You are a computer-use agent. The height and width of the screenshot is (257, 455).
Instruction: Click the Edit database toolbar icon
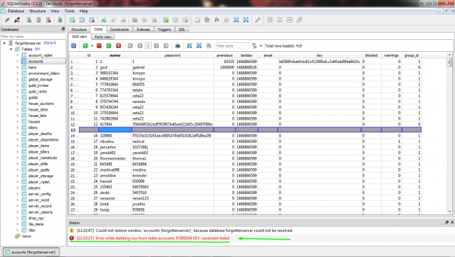38,20
